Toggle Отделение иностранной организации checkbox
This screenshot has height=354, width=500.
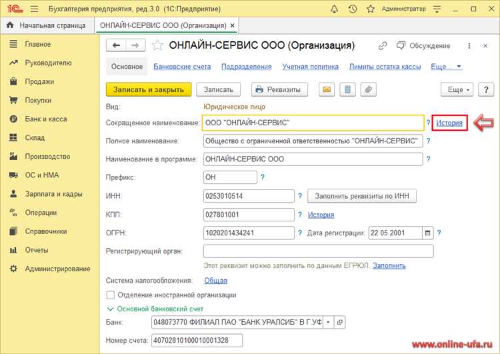(110, 295)
